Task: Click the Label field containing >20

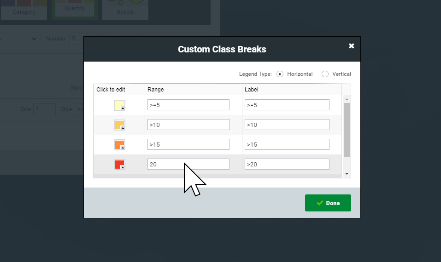Action: [x=287, y=164]
